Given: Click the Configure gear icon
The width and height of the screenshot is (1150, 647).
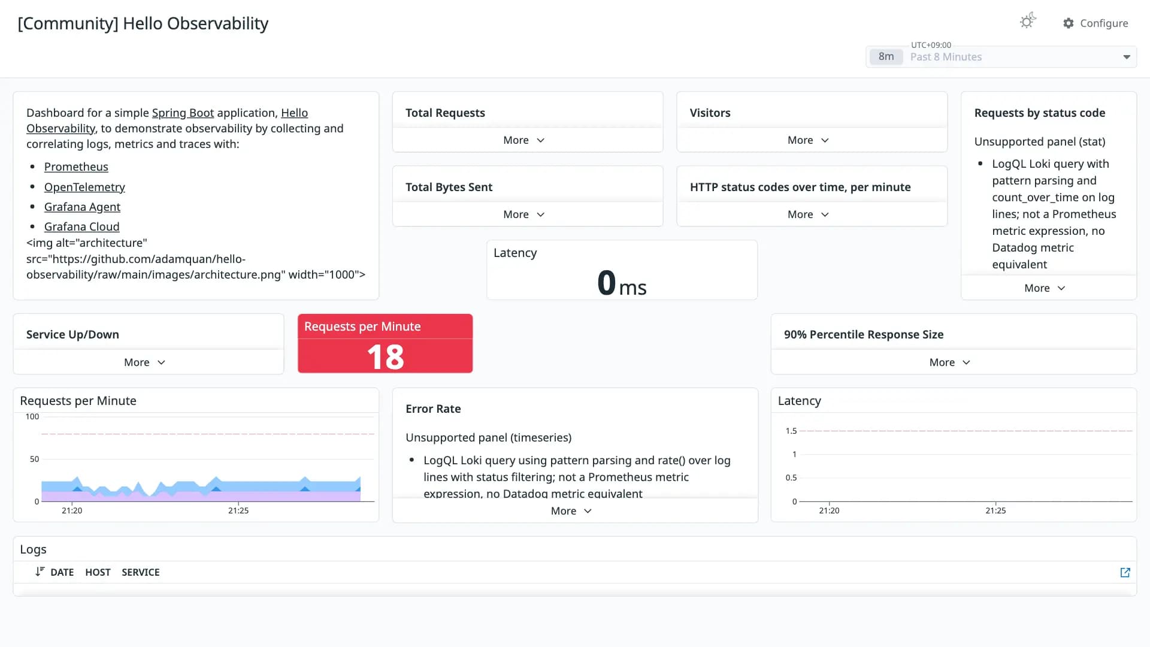Looking at the screenshot, I should 1069,23.
